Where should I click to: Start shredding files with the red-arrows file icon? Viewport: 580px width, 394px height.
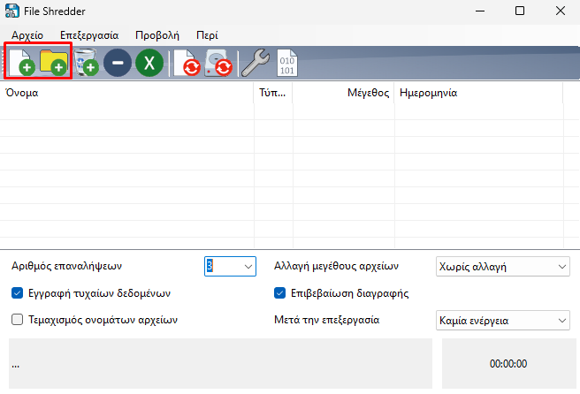click(187, 63)
